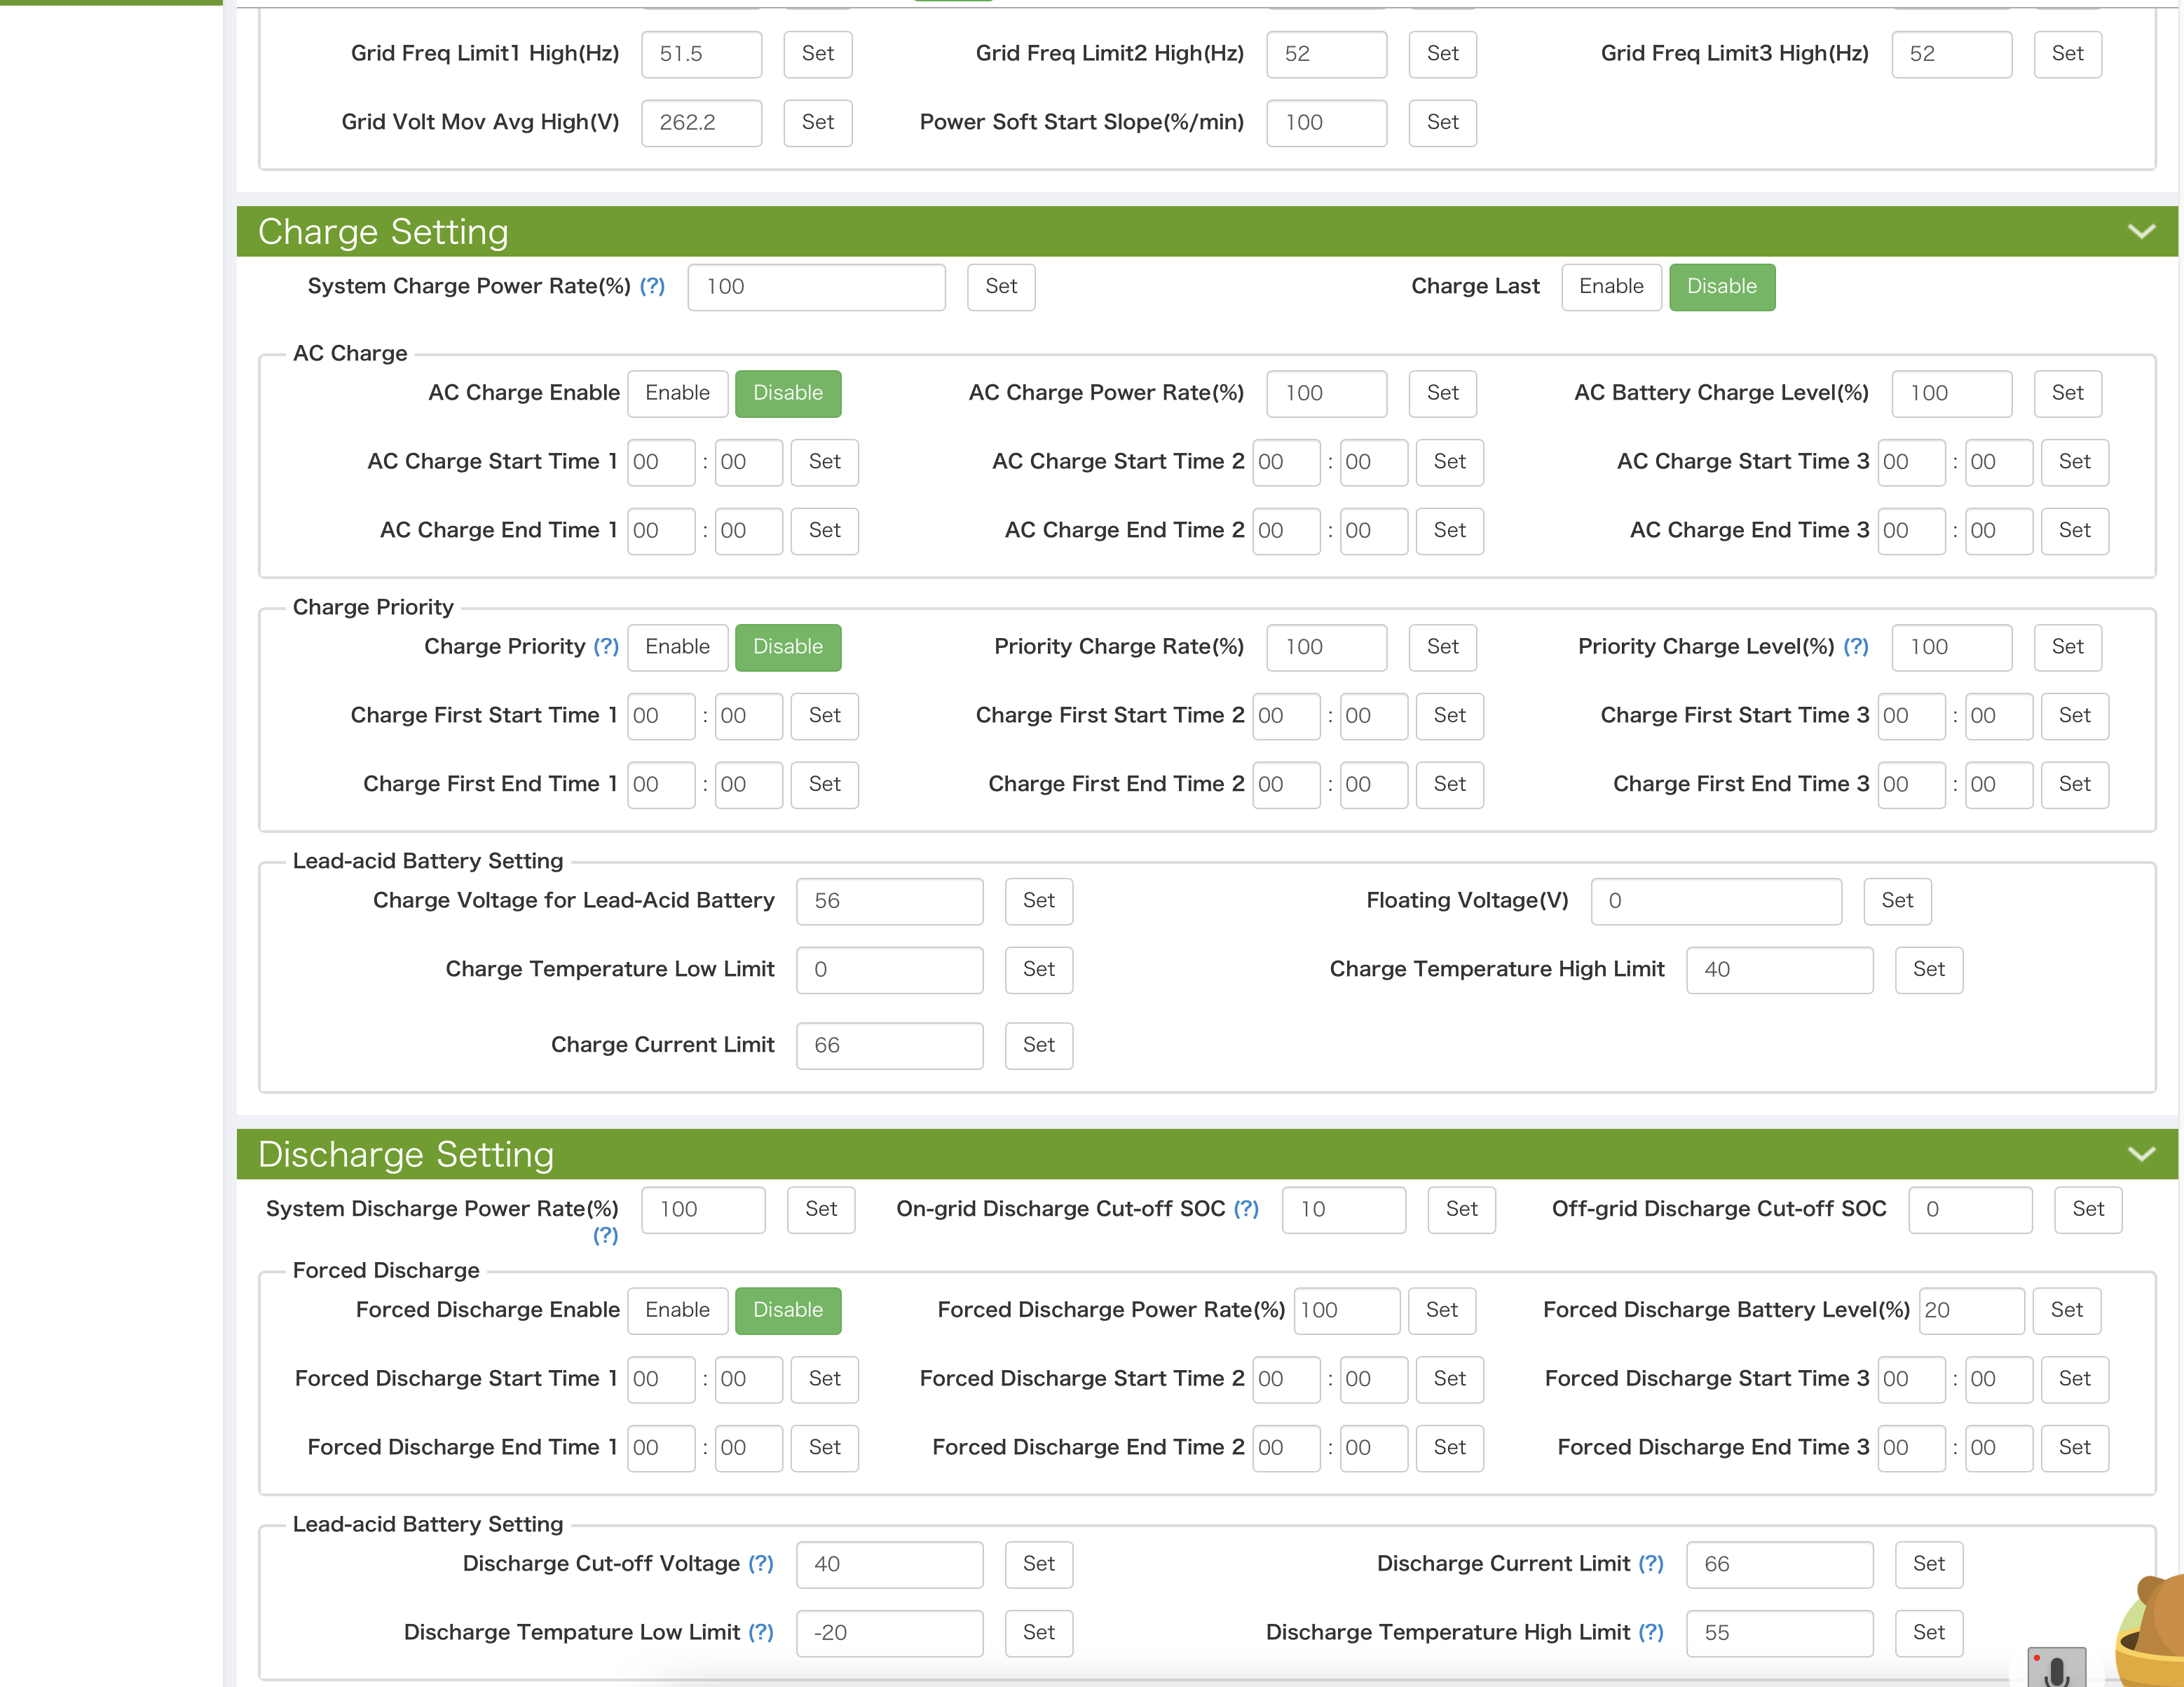This screenshot has width=2184, height=1687.
Task: Set Discharge Temperature High Limit
Action: [1929, 1633]
